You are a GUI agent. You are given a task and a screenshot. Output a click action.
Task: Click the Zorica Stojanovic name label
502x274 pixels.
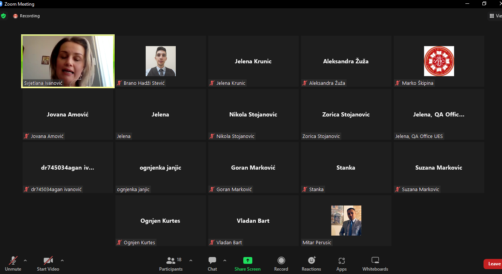(x=321, y=136)
